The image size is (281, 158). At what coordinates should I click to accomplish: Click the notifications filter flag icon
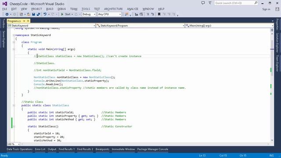(x=210, y=3)
